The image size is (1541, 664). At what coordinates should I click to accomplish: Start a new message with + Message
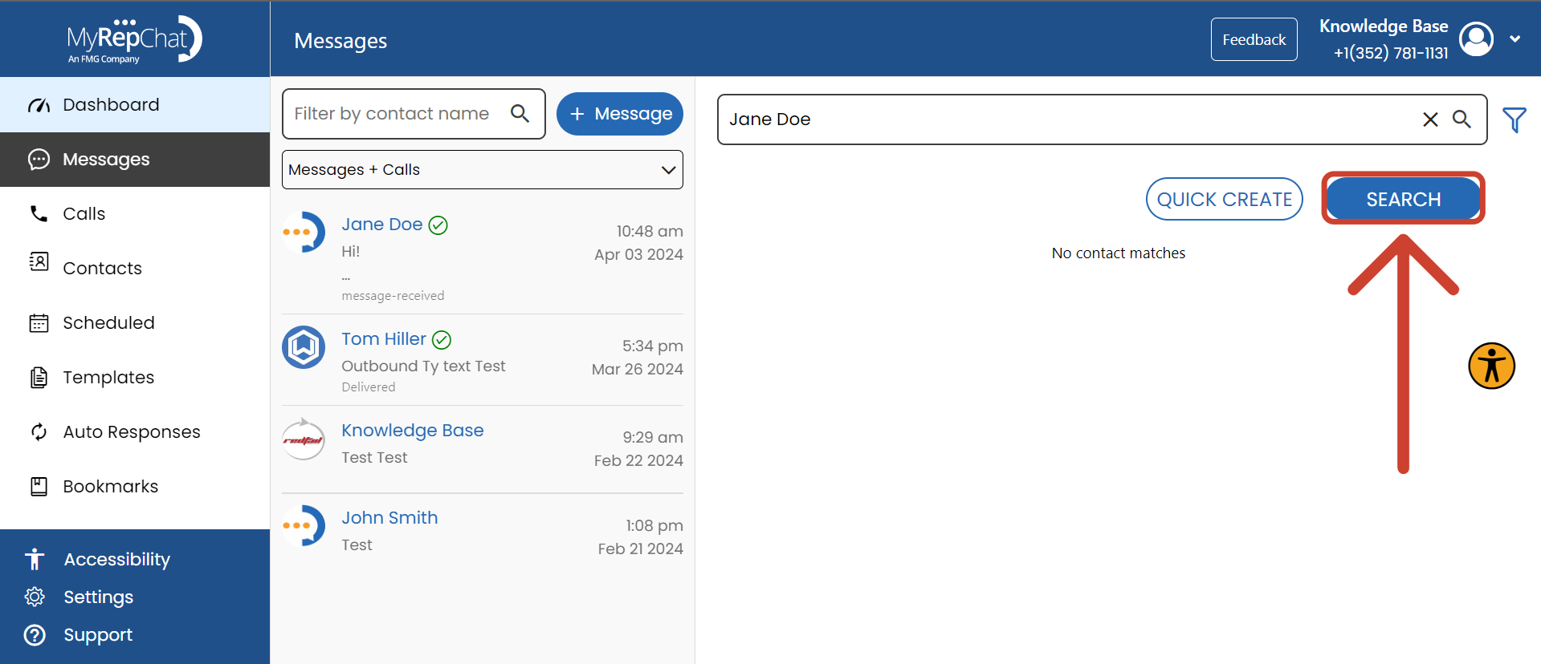(619, 114)
